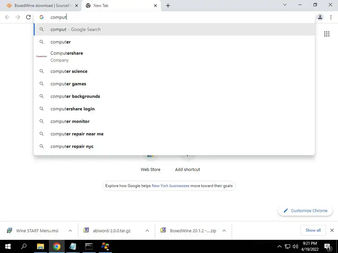The image size is (338, 253).
Task: Pick the "computer games" suggestion
Action: 174,84
